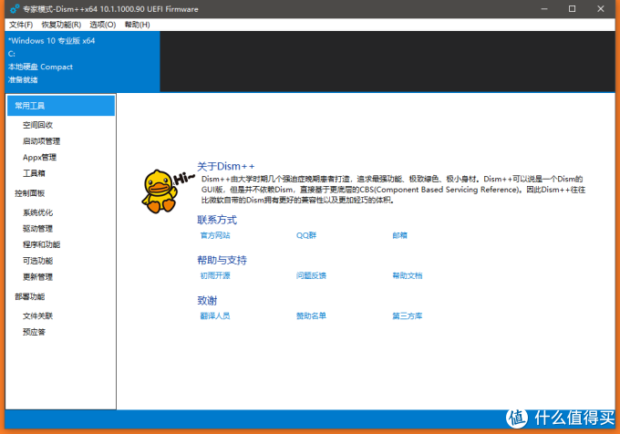This screenshot has height=434, width=620.
Task: Open 启动项管理 in the sidebar
Action: pos(42,141)
